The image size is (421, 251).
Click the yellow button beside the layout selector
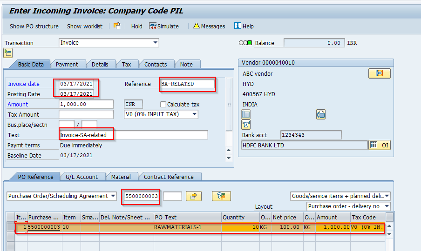[221, 196]
